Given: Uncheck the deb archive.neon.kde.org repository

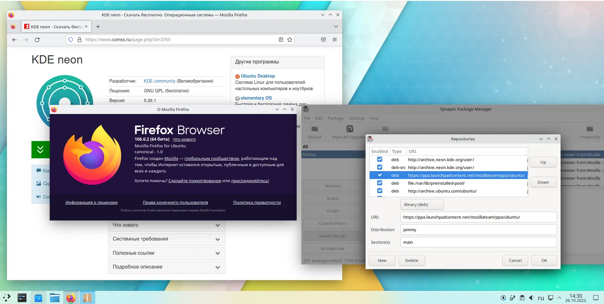Looking at the screenshot, I should [x=380, y=159].
